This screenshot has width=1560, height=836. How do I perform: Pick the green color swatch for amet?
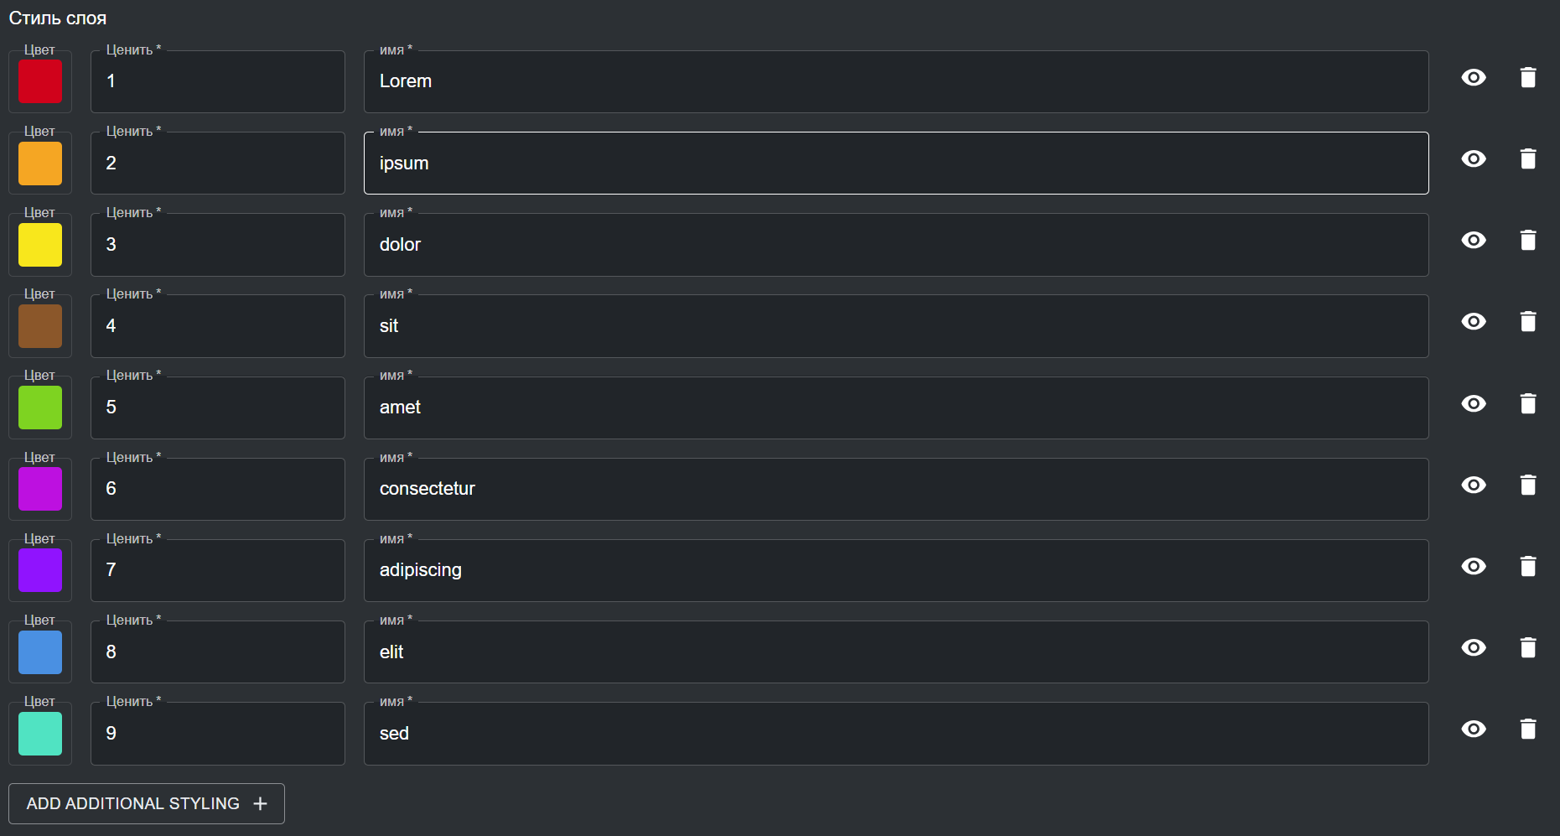pos(40,408)
